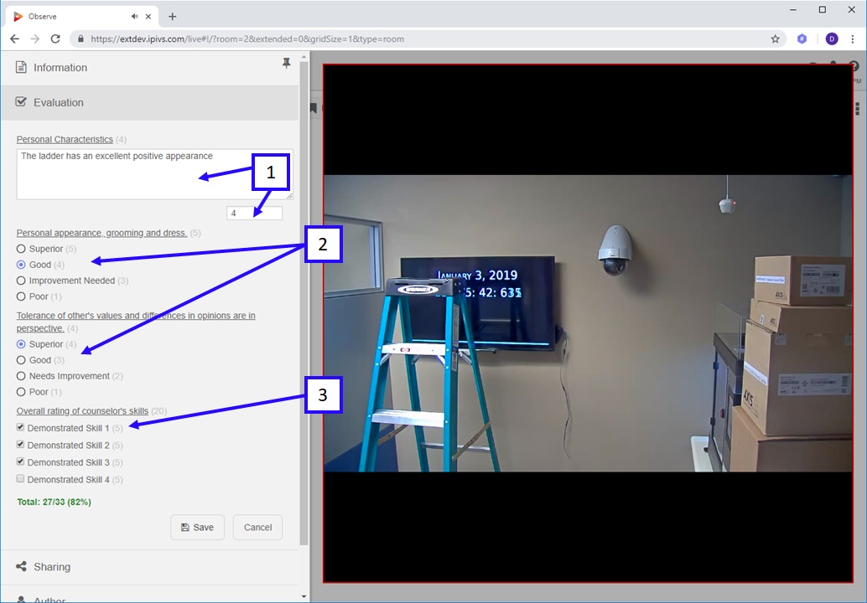Click the Personal appearance, grooming and dress heading
This screenshot has height=603, width=867.
[101, 233]
